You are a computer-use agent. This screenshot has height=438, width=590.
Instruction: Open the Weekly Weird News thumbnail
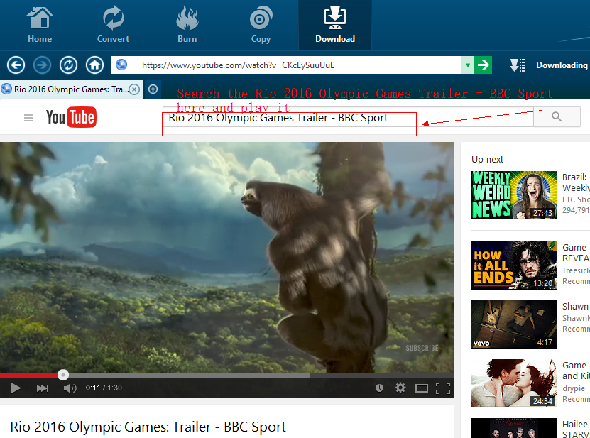(513, 195)
